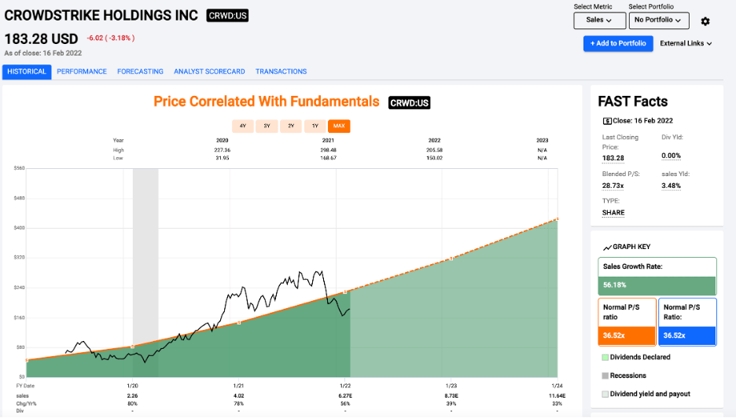This screenshot has height=418, width=736.
Task: Click the 1/22 data marker on orange line
Action: point(345,292)
